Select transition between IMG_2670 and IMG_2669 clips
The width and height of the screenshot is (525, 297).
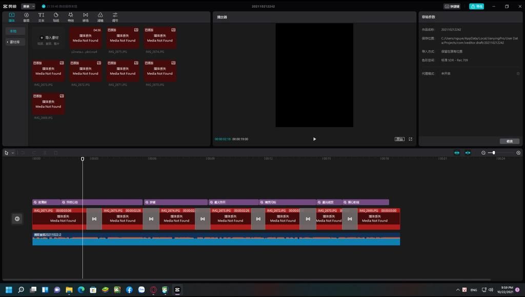[350, 219]
